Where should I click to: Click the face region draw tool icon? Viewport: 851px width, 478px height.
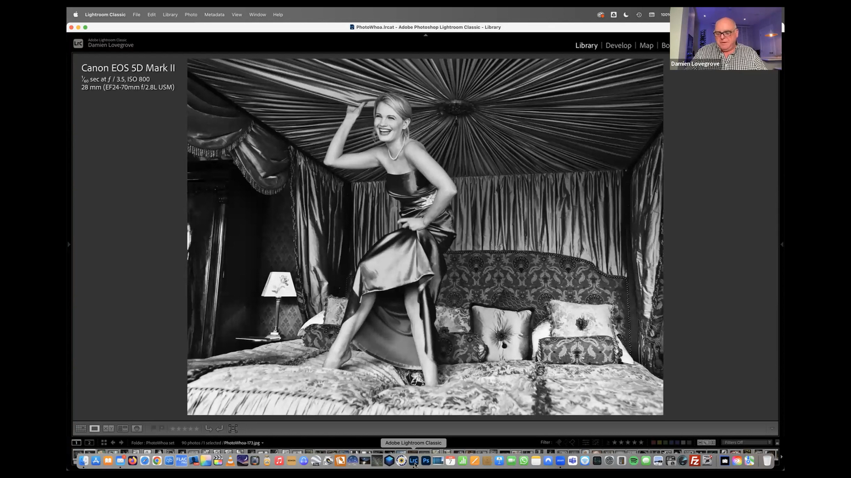233,429
